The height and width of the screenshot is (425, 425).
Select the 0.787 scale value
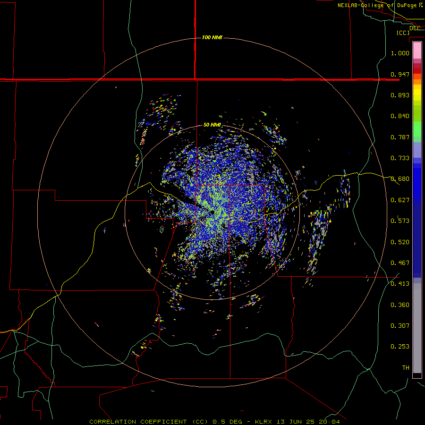click(x=400, y=137)
